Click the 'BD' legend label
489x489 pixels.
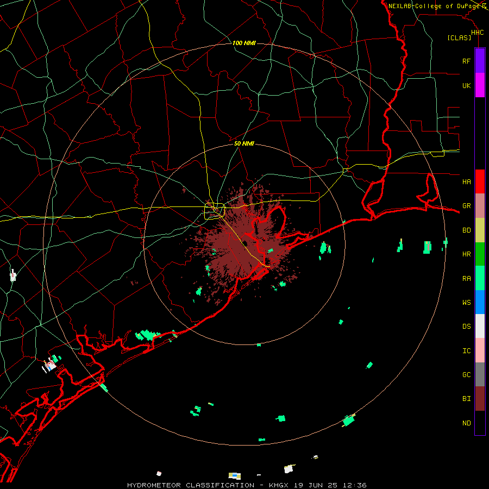(x=466, y=230)
